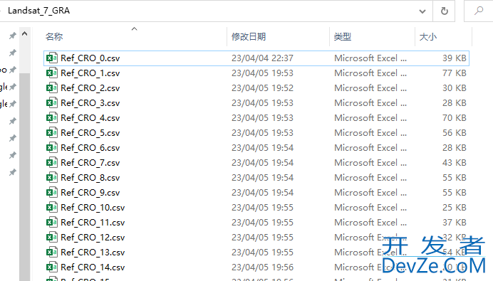Viewport: 493px width, 281px height.
Task: Open the address bar history dropdown
Action: [x=422, y=11]
